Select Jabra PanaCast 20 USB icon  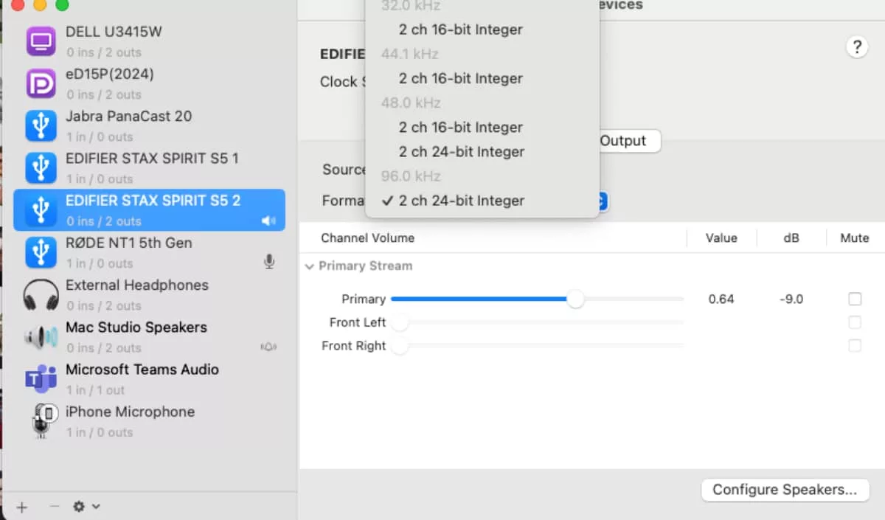point(41,125)
